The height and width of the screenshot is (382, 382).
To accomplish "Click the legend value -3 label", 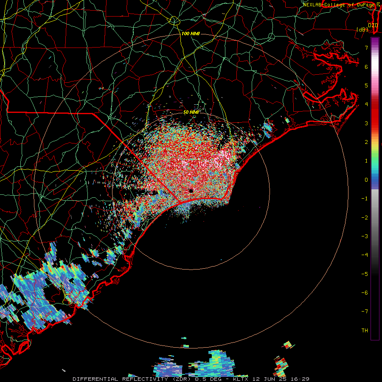I will [x=365, y=236].
